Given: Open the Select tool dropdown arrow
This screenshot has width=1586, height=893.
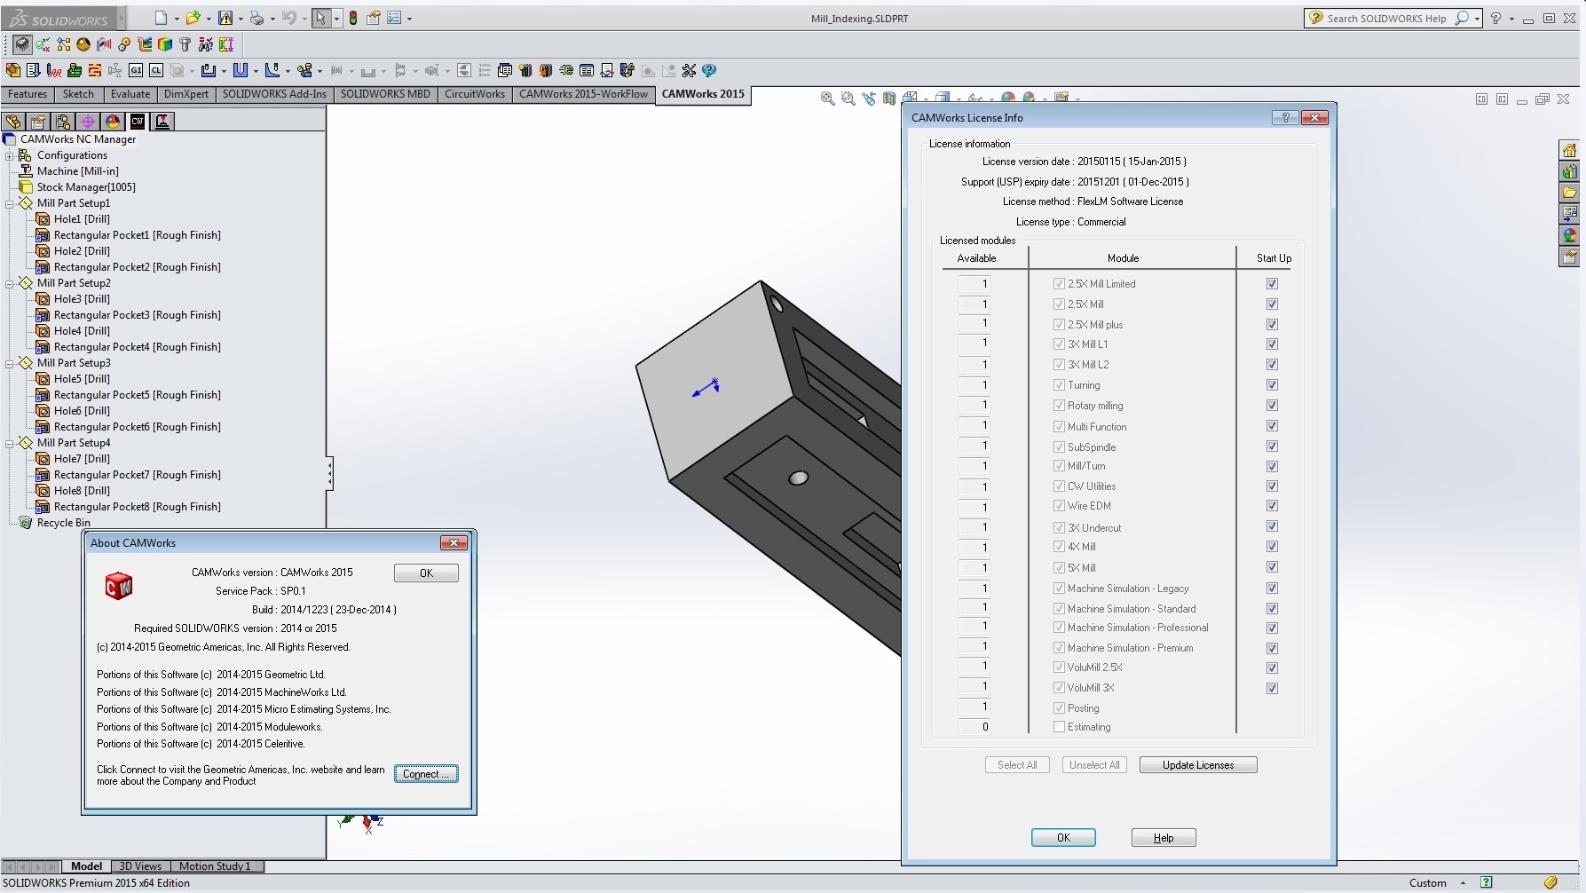Looking at the screenshot, I should coord(336,19).
